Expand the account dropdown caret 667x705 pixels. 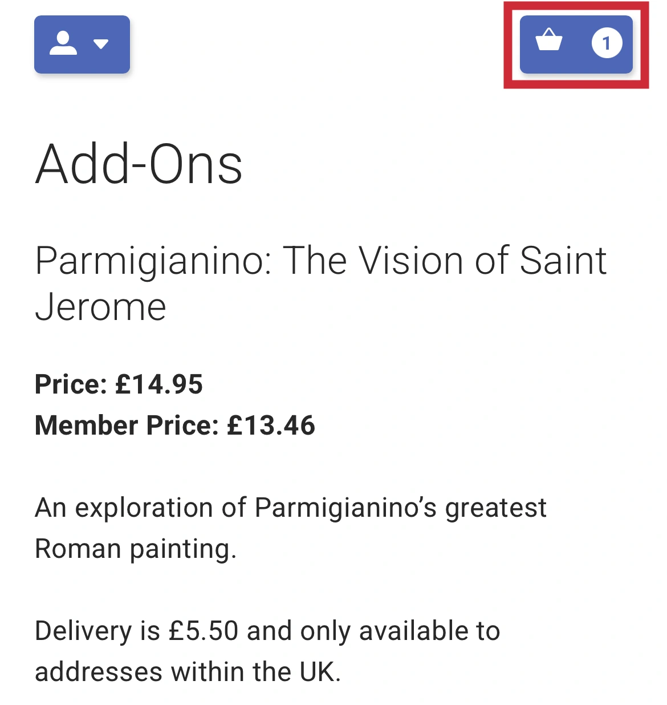(101, 44)
